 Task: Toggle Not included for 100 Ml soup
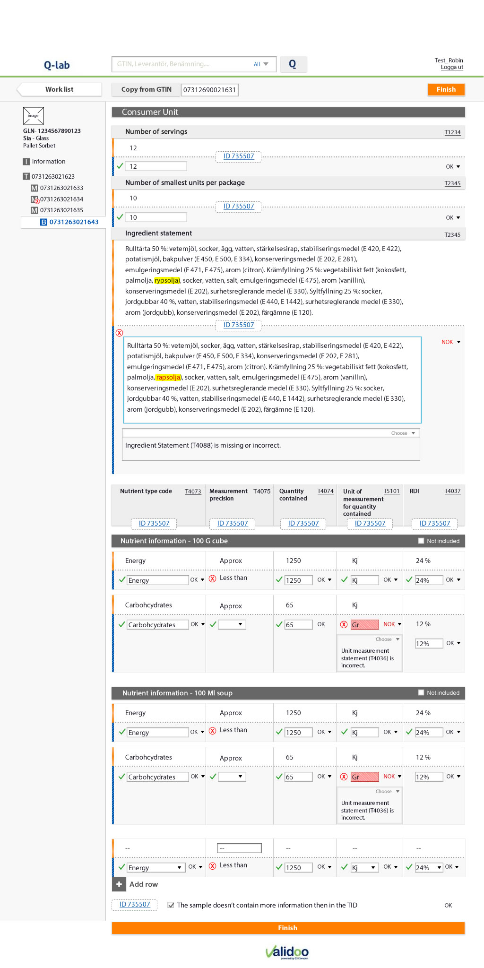coord(421,692)
